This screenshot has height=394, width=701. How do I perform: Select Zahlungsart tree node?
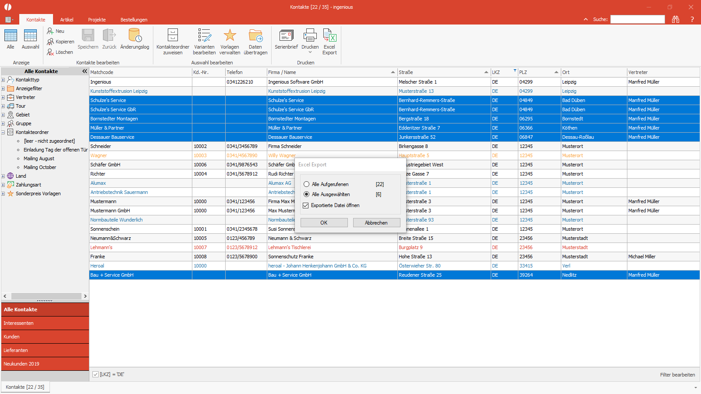tap(28, 185)
